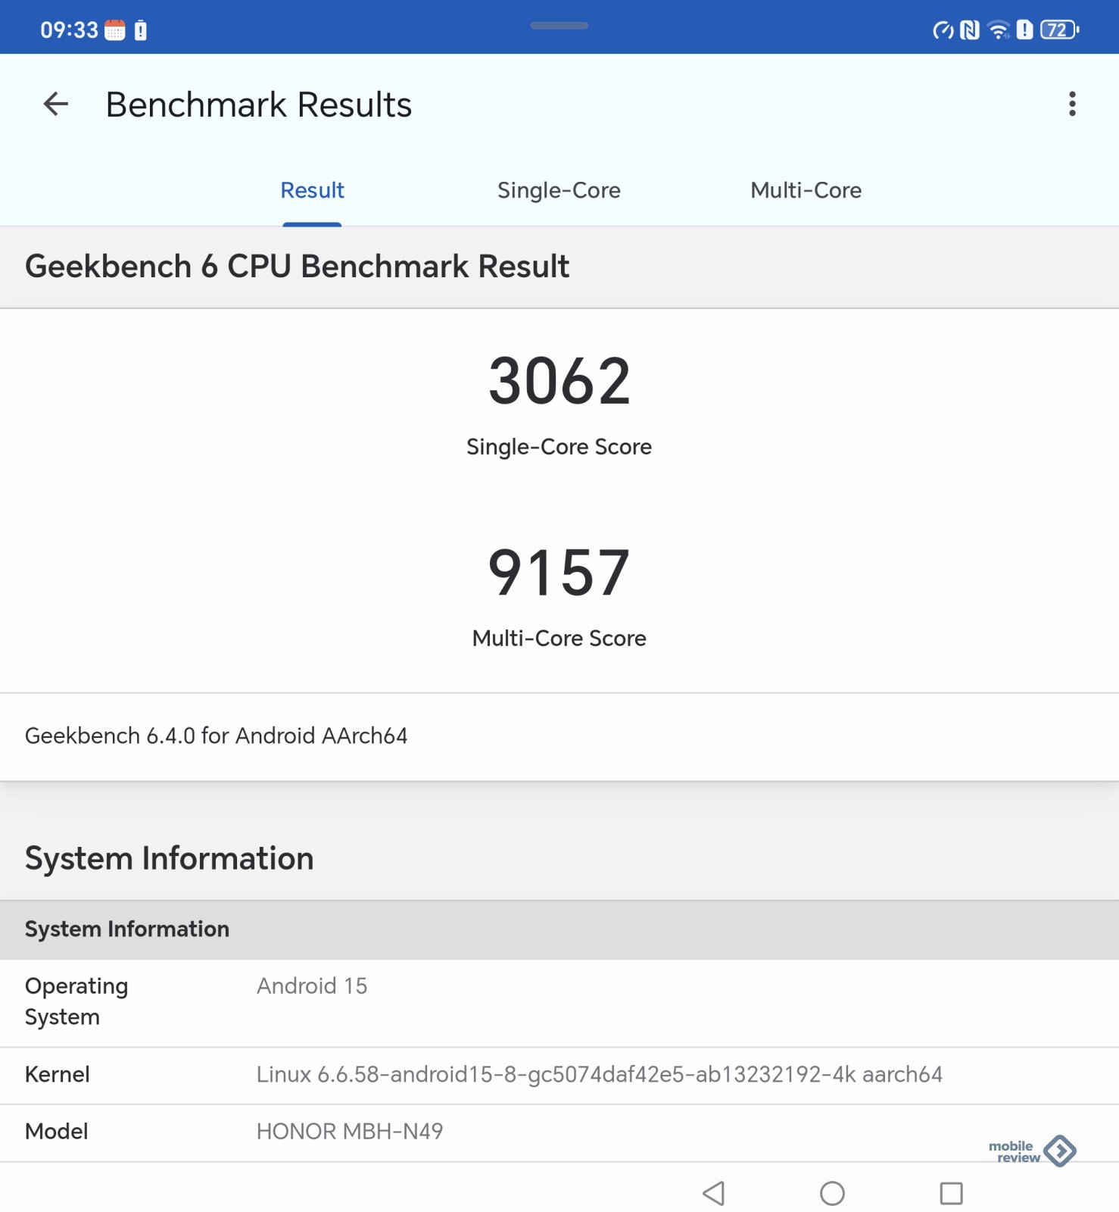Image resolution: width=1119 pixels, height=1212 pixels.
Task: Tap the NFC status icon
Action: [x=970, y=30]
